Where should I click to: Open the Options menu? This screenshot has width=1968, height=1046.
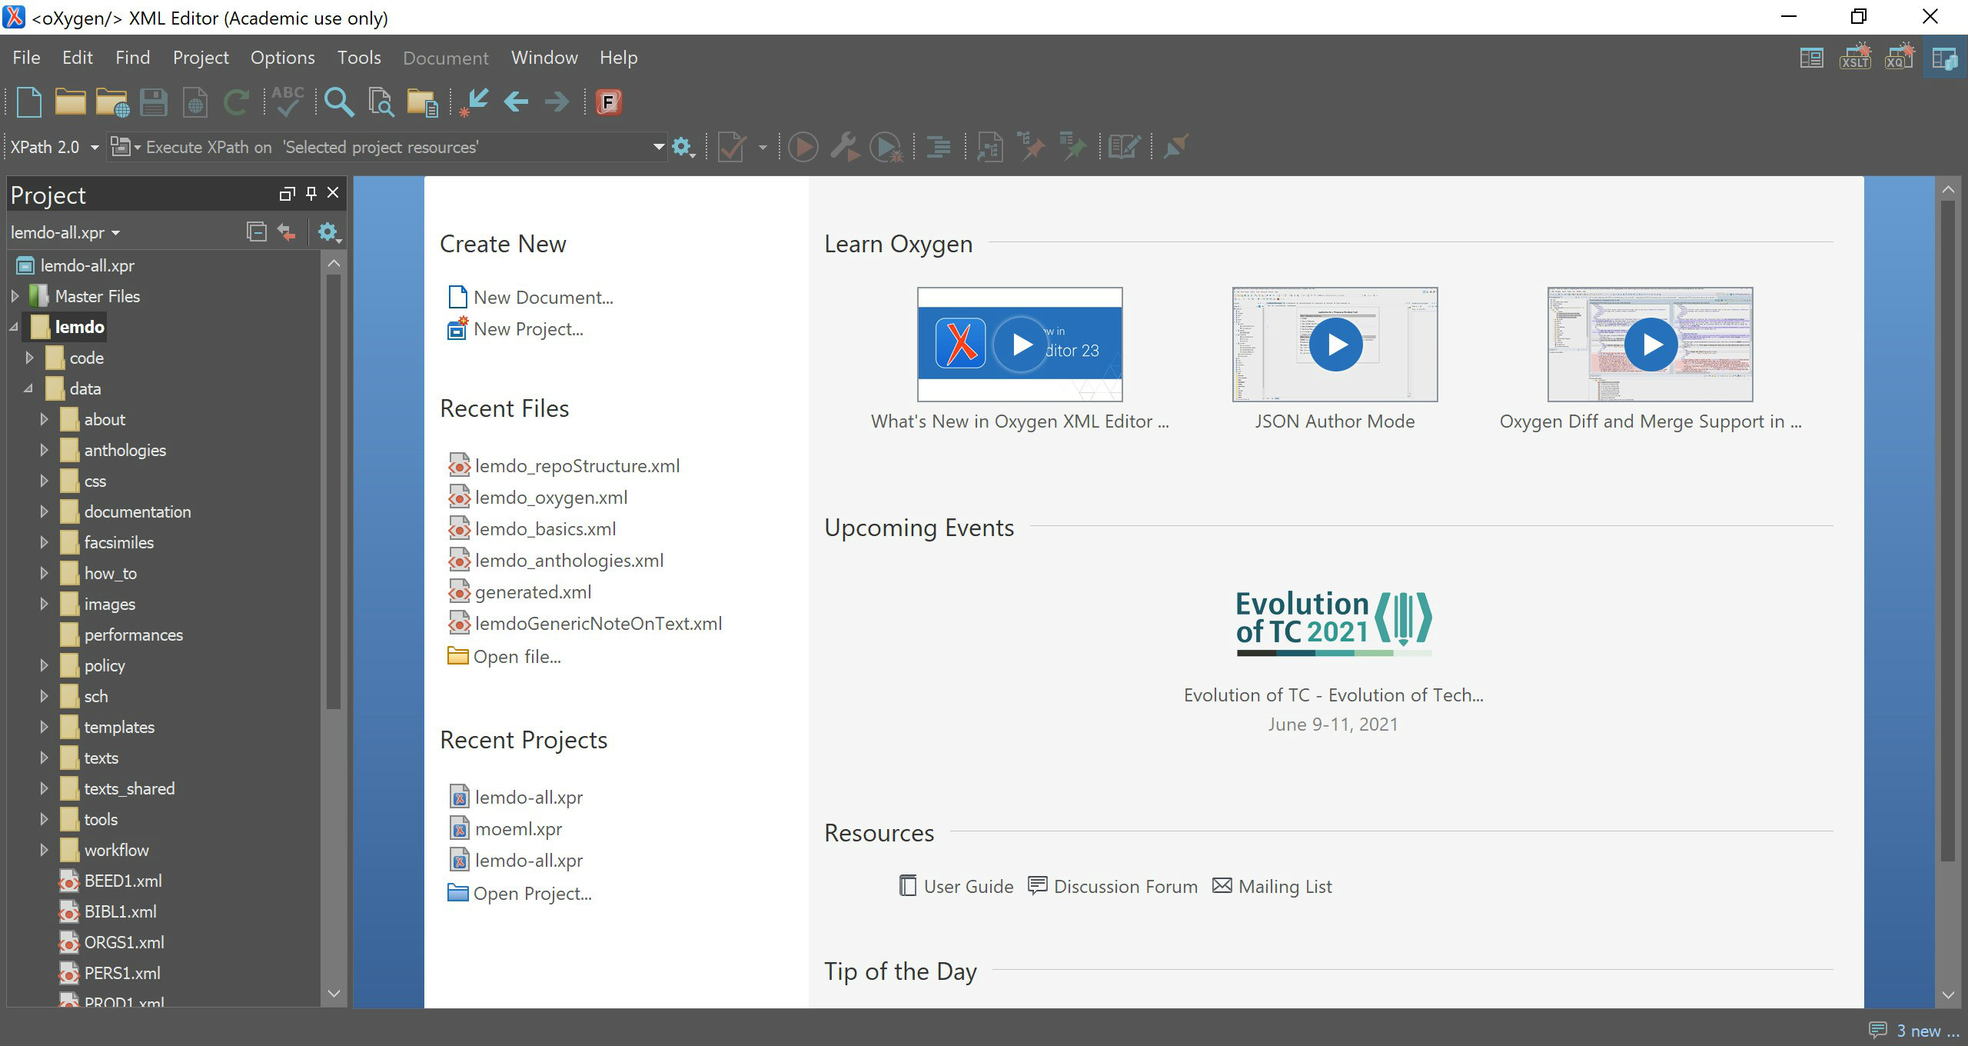(282, 58)
